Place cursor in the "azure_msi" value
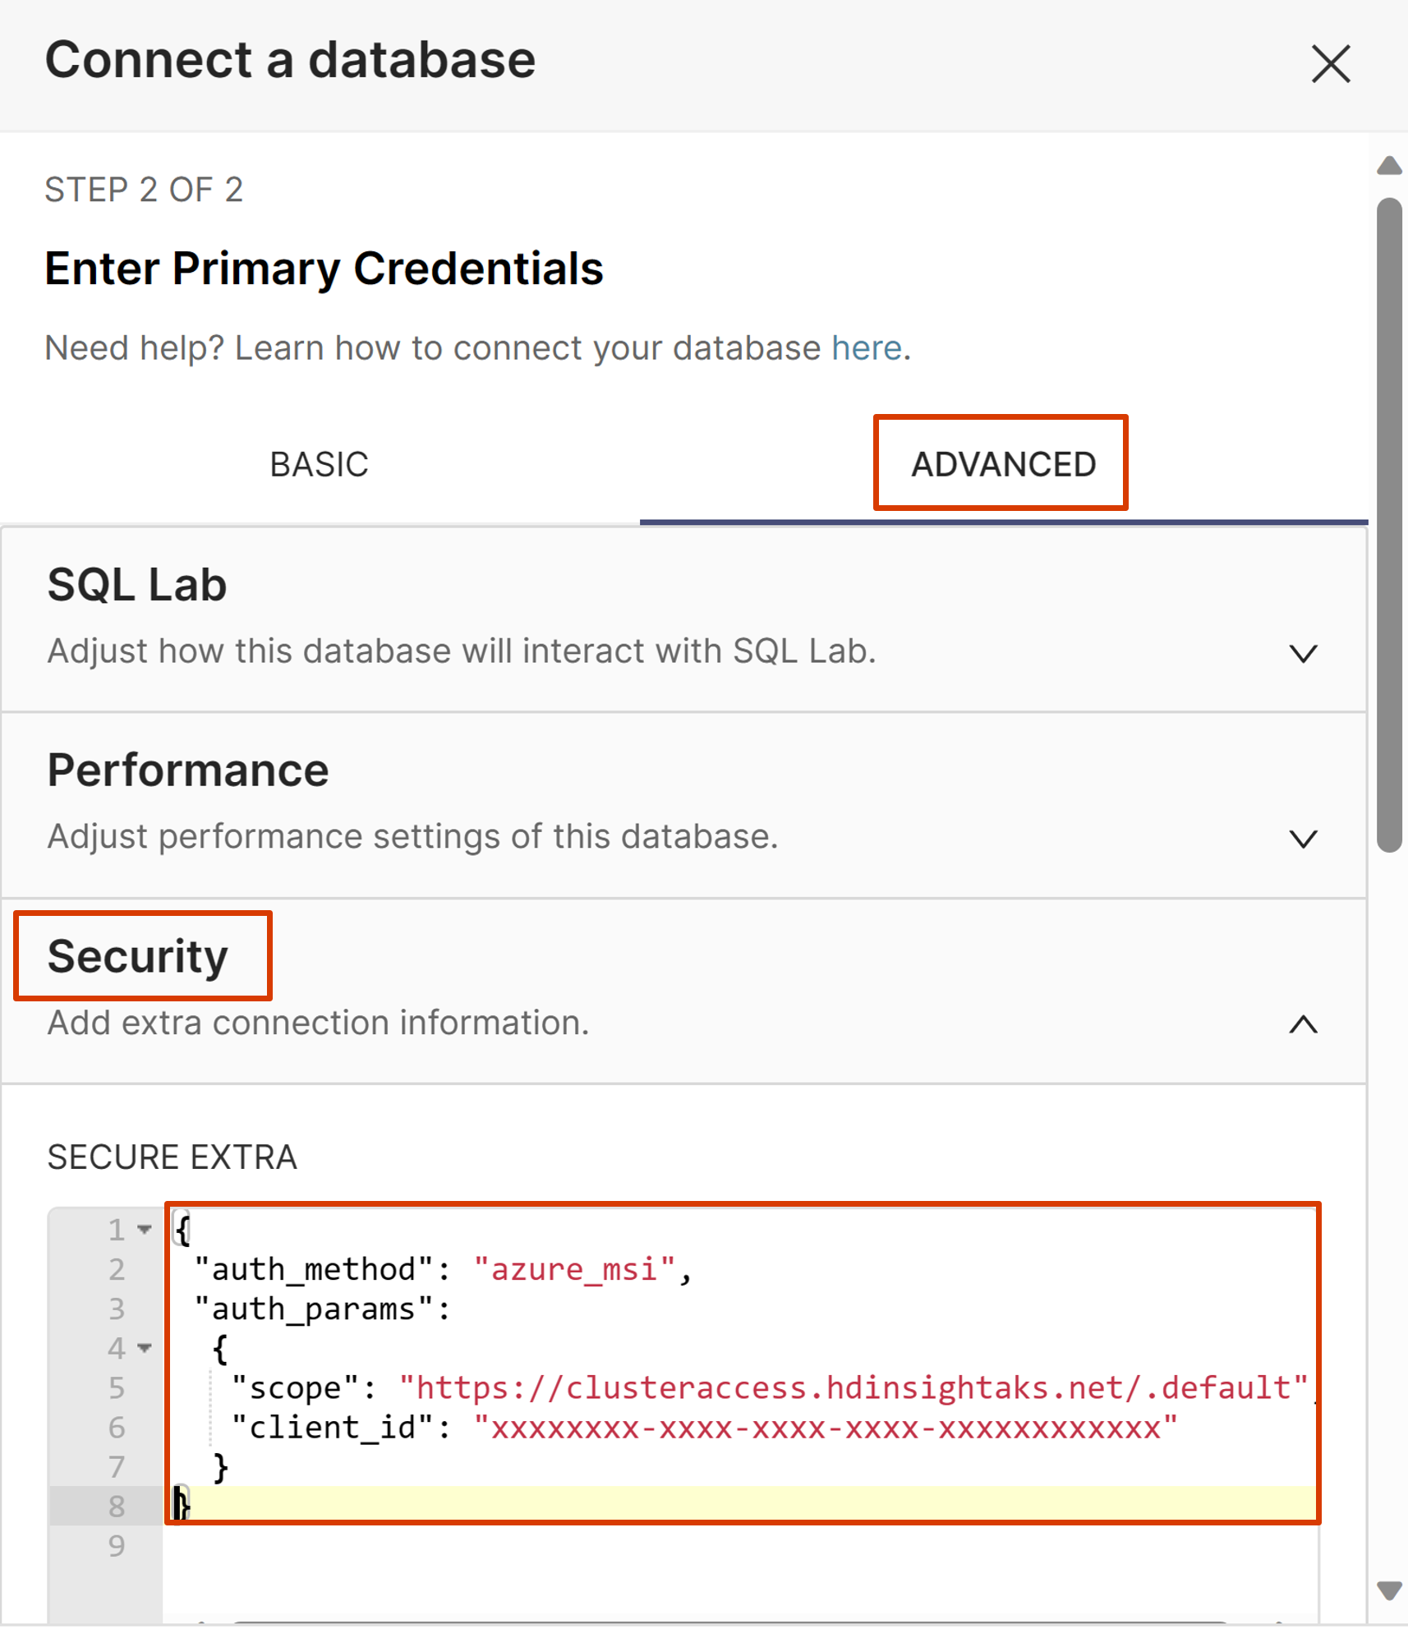This screenshot has width=1408, height=1647. tap(575, 1270)
